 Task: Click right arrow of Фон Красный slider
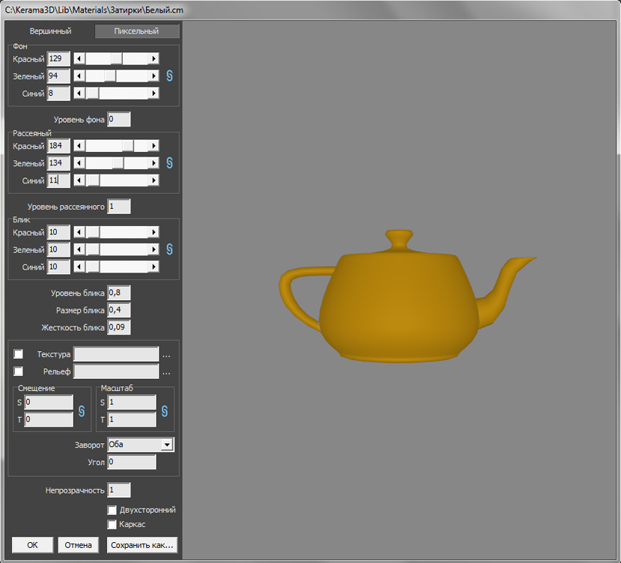point(154,58)
